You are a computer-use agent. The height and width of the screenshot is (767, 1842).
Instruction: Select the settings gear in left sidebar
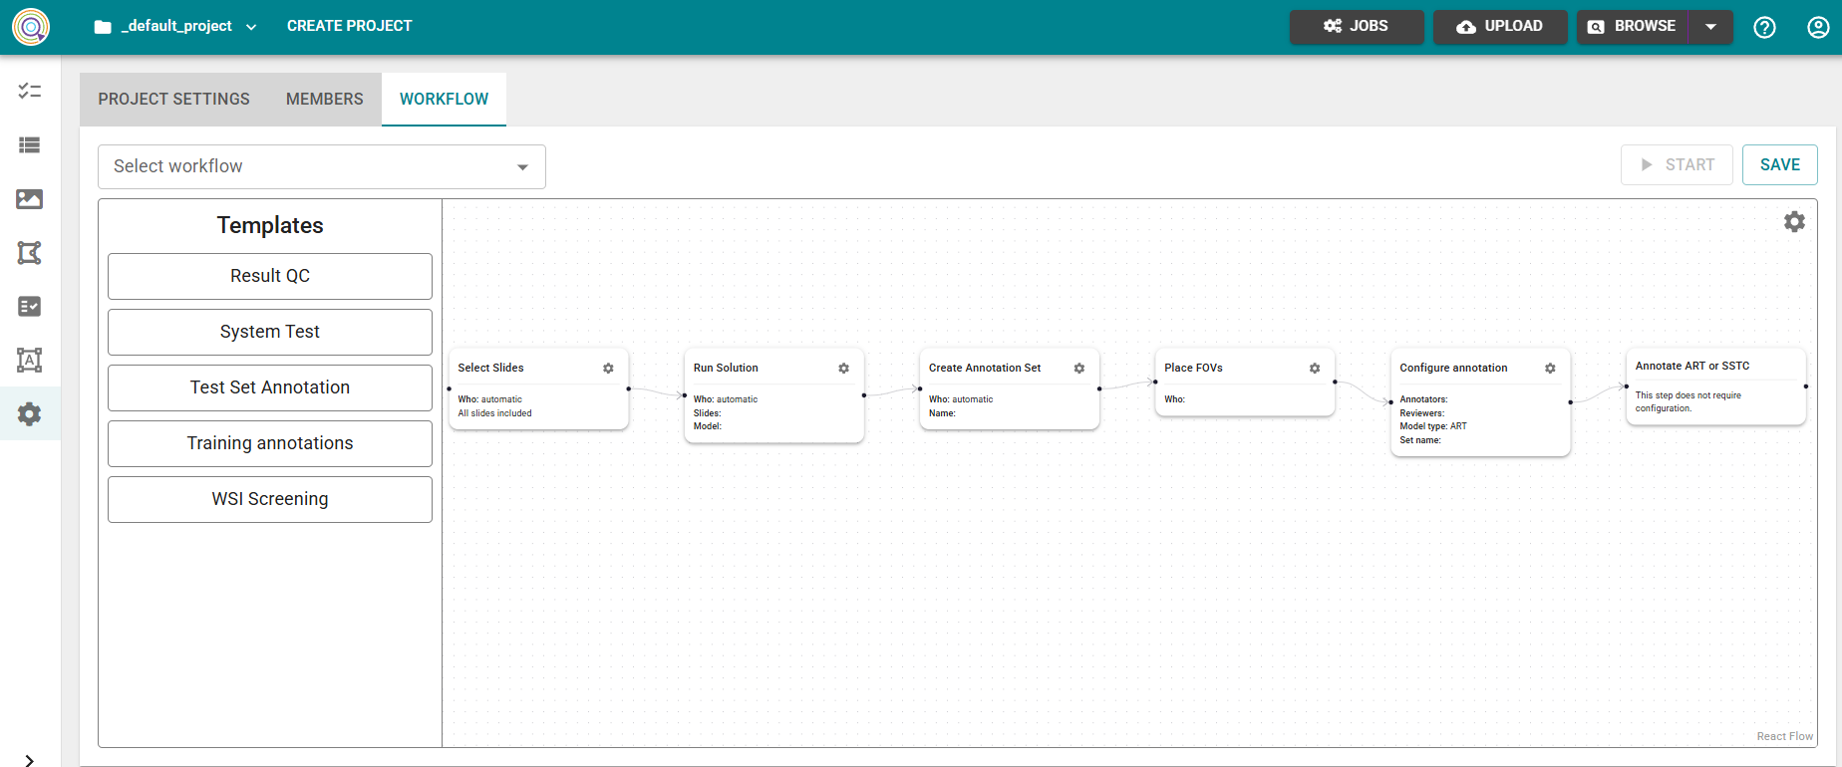(x=30, y=414)
